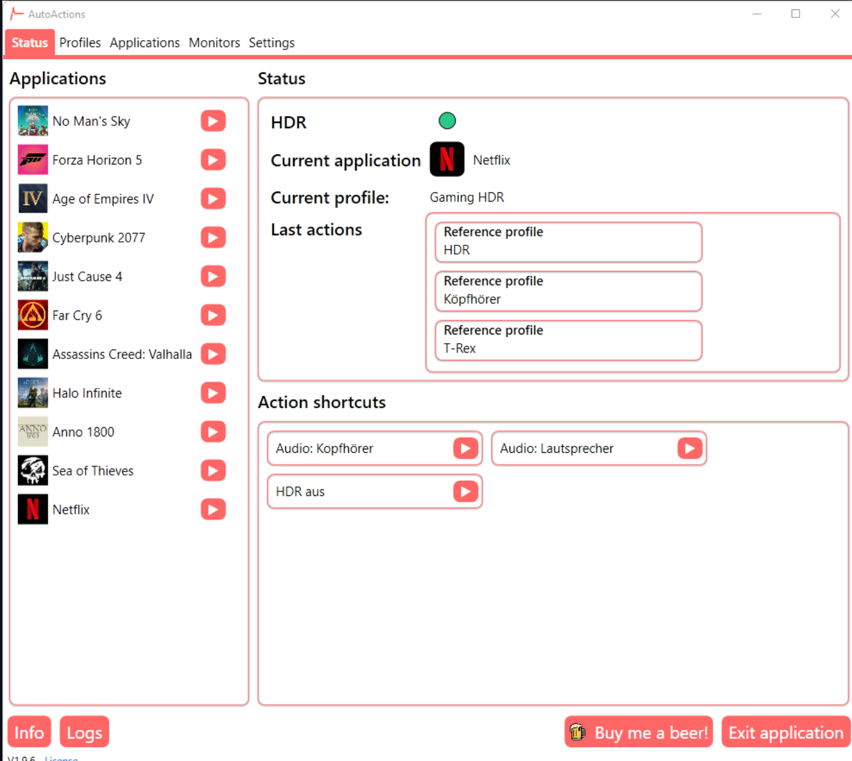
Task: Run Age of Empires IV play button
Action: coord(213,199)
